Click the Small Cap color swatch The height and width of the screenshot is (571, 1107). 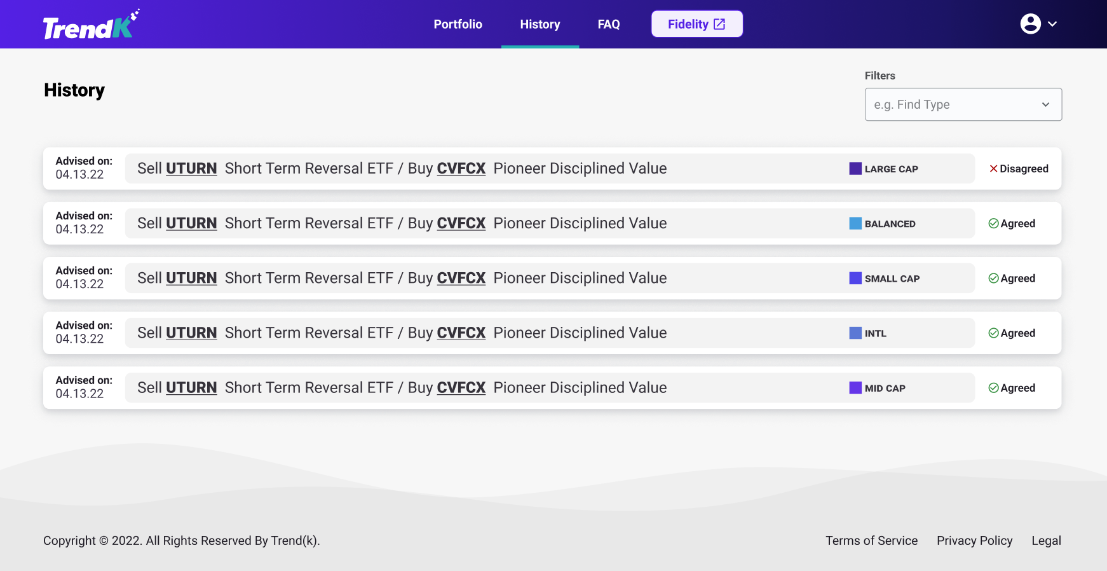pyautogui.click(x=855, y=278)
